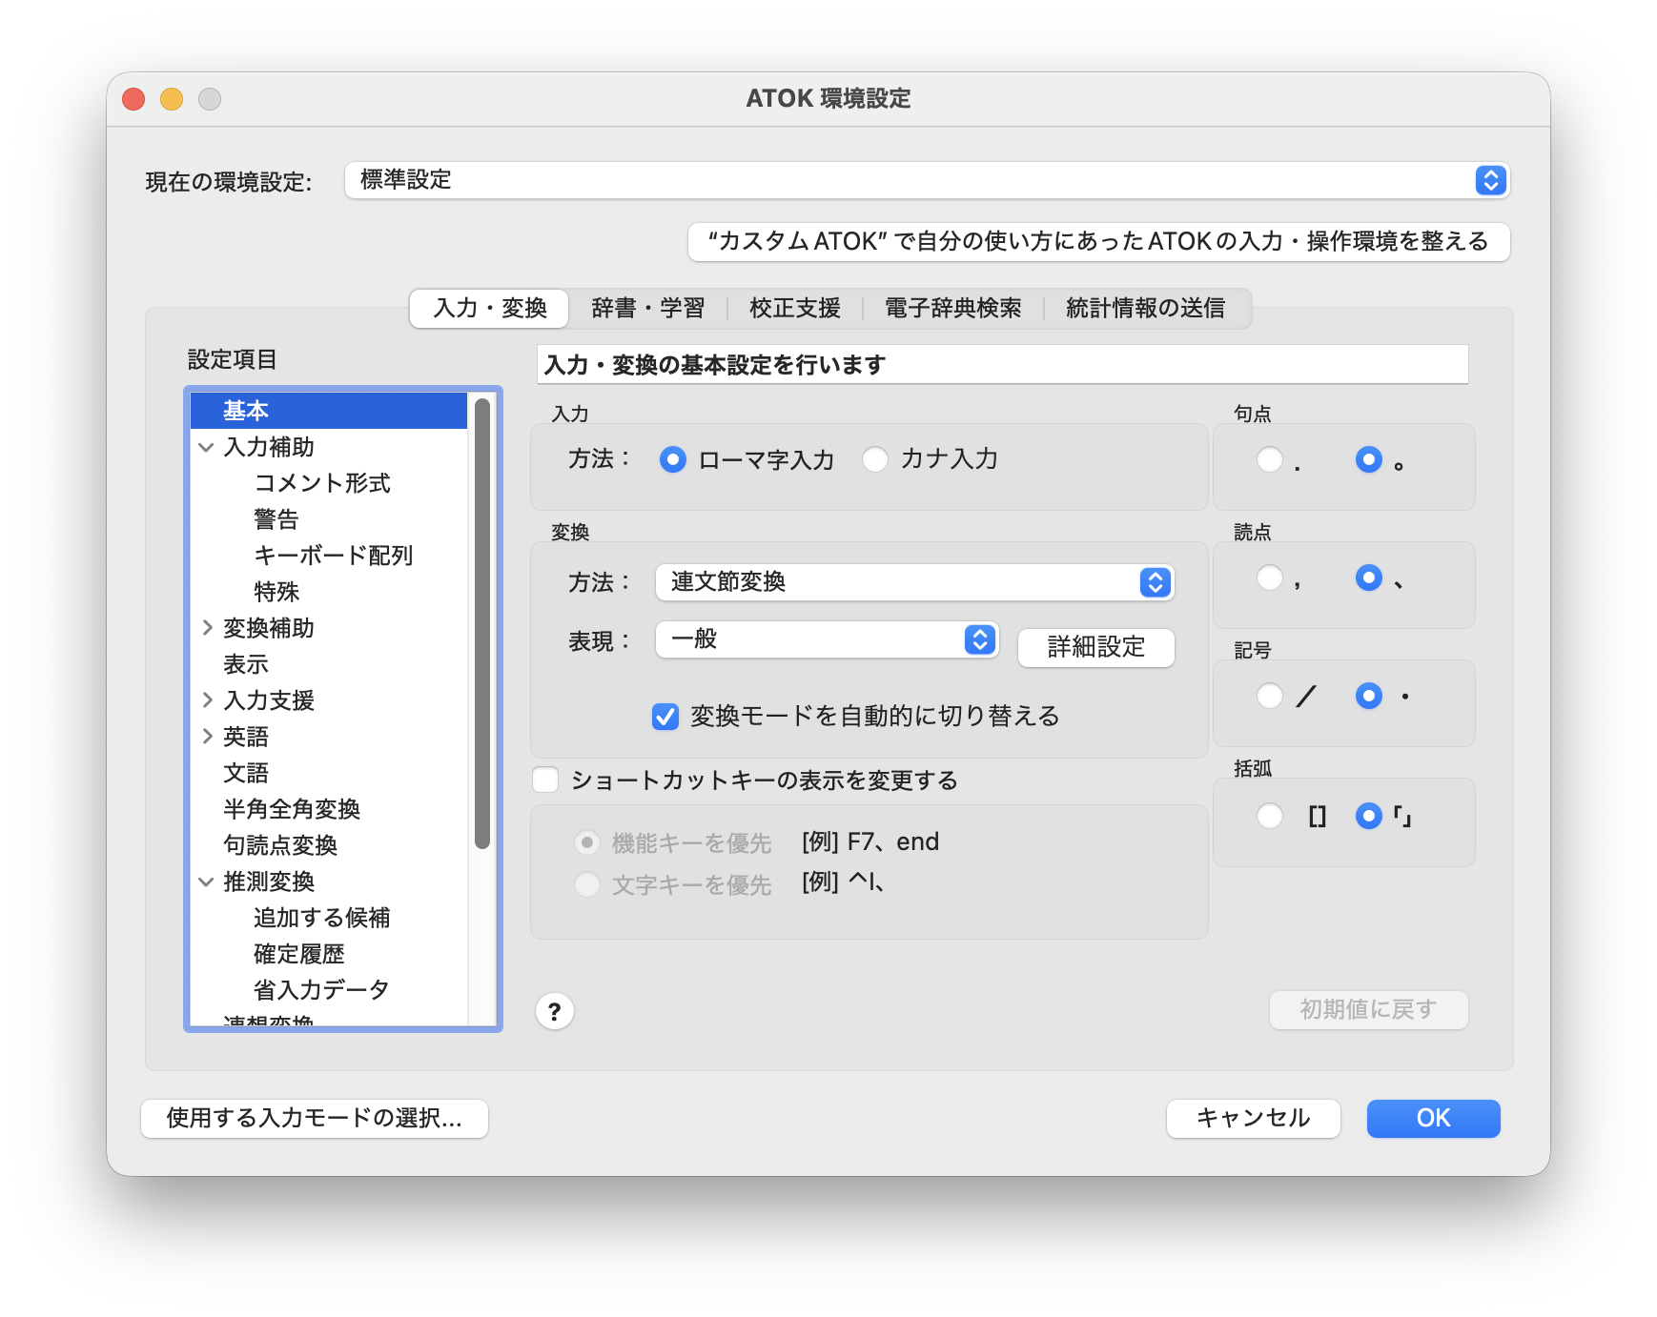
Task: Expand the 変換補助 tree node
Action: tap(206, 628)
